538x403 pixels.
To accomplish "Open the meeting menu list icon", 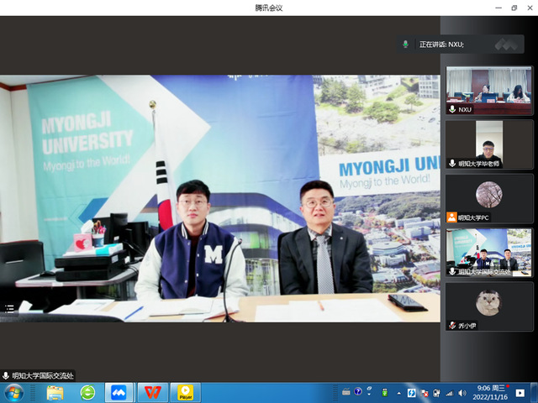I will [9, 309].
